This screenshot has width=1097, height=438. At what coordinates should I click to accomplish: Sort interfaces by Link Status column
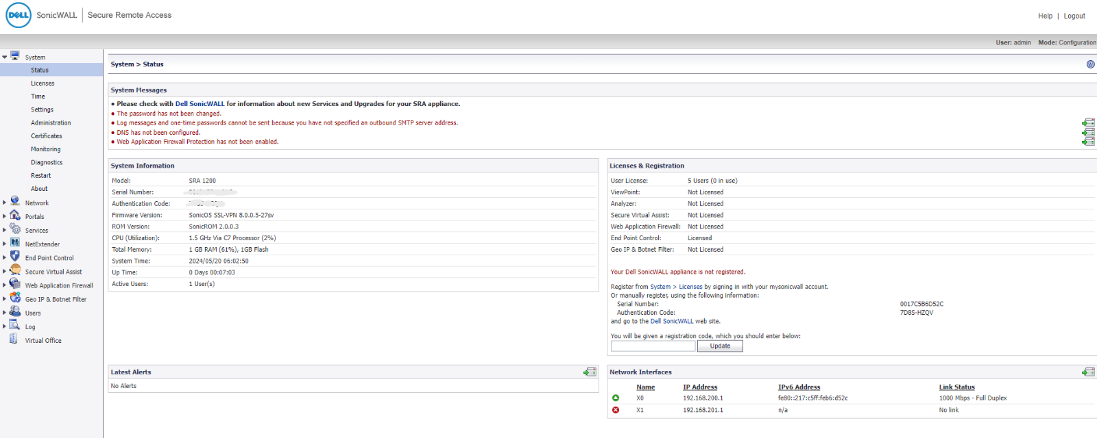coord(956,387)
